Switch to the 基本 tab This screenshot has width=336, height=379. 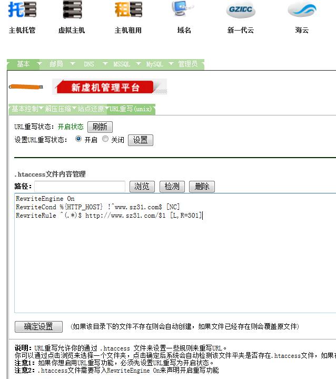[x=23, y=64]
